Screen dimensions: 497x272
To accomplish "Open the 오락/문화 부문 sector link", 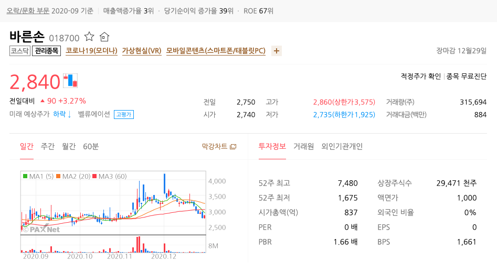I will pos(28,11).
